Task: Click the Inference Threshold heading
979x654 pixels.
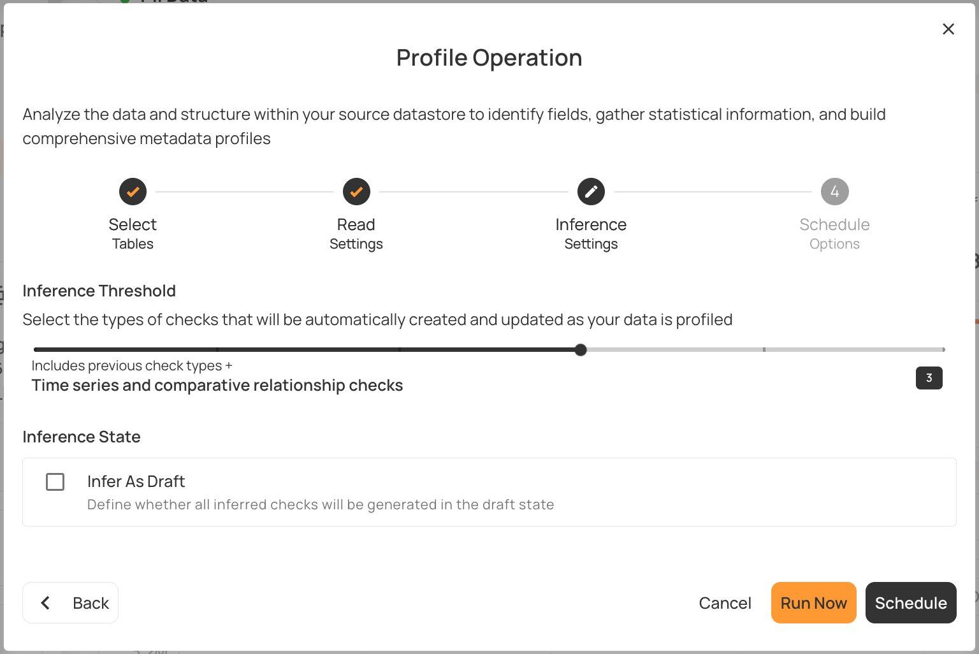Action: [99, 291]
